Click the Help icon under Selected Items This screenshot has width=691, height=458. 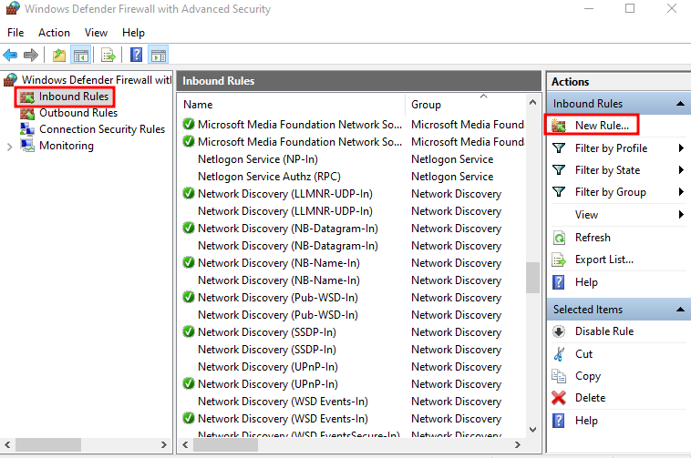click(x=559, y=421)
